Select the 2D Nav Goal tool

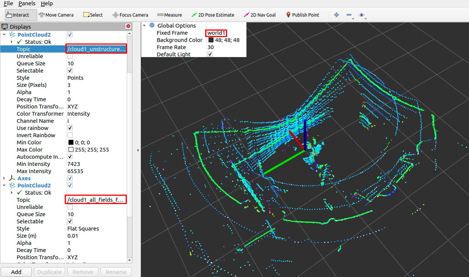[260, 15]
